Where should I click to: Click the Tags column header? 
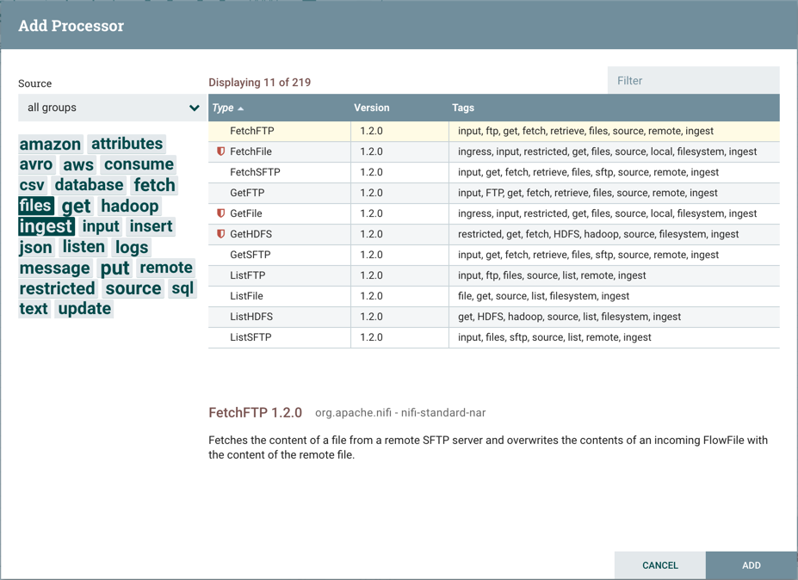[x=463, y=108]
